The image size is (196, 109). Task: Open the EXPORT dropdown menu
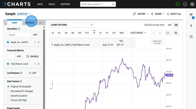coord(140,14)
